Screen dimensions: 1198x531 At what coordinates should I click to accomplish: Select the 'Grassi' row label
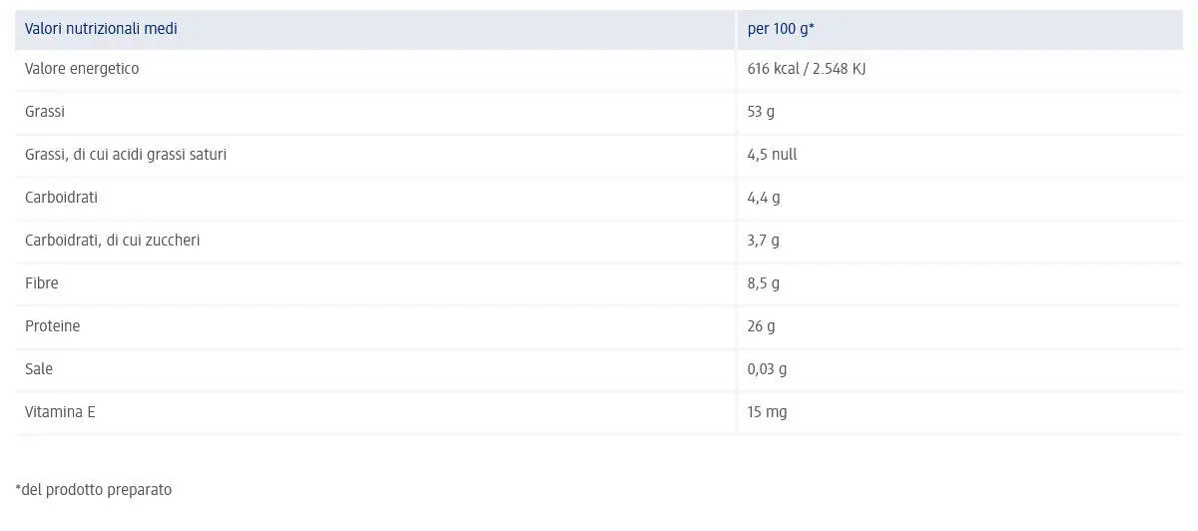[x=45, y=112]
